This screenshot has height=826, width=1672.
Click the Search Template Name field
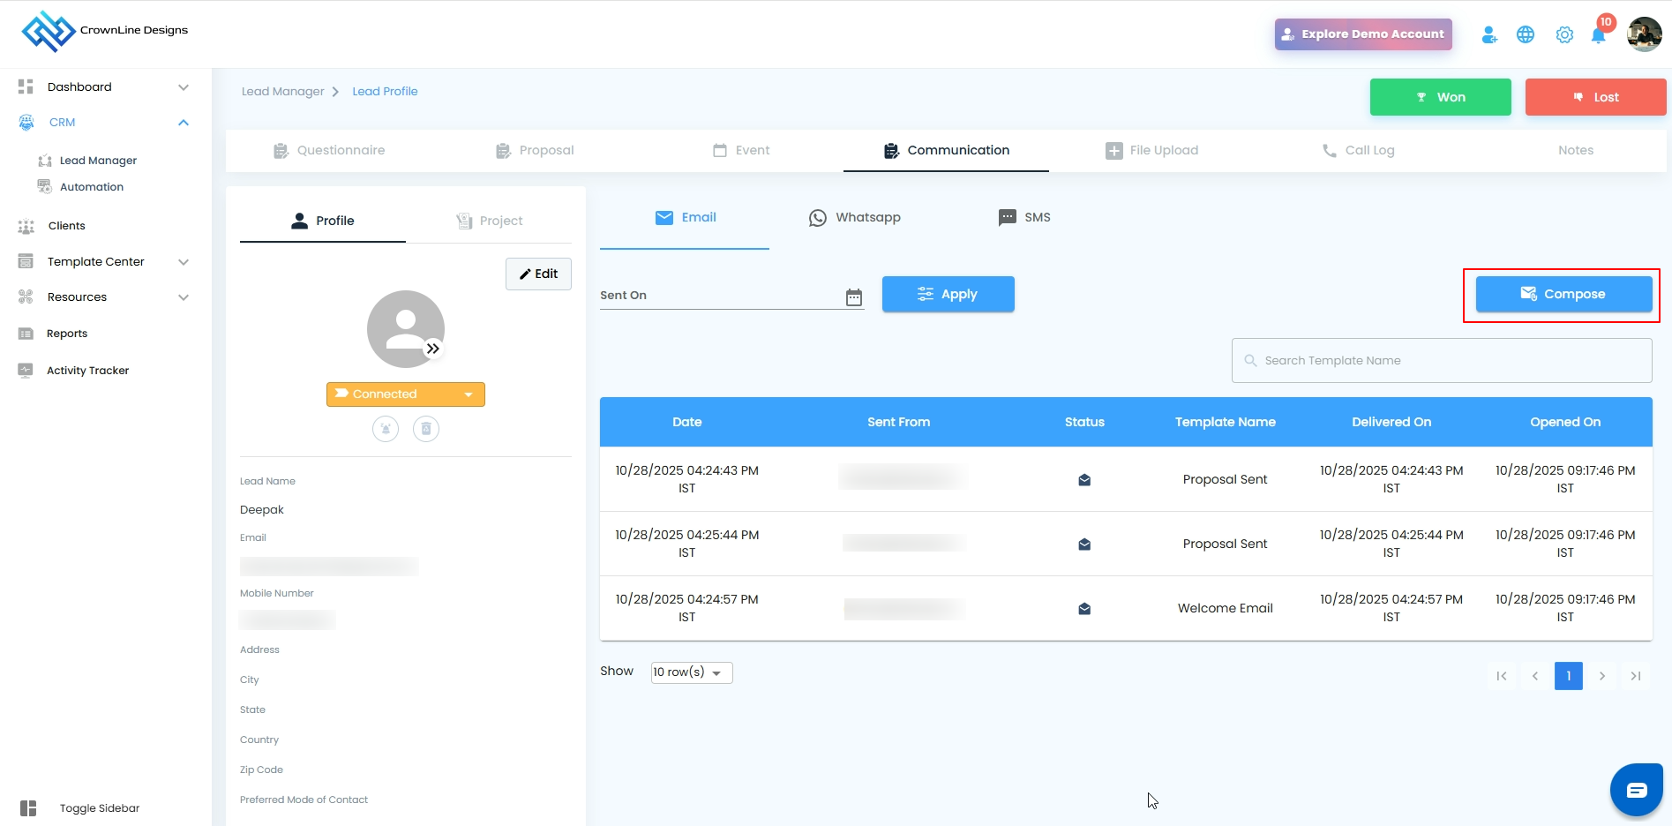[x=1442, y=361]
